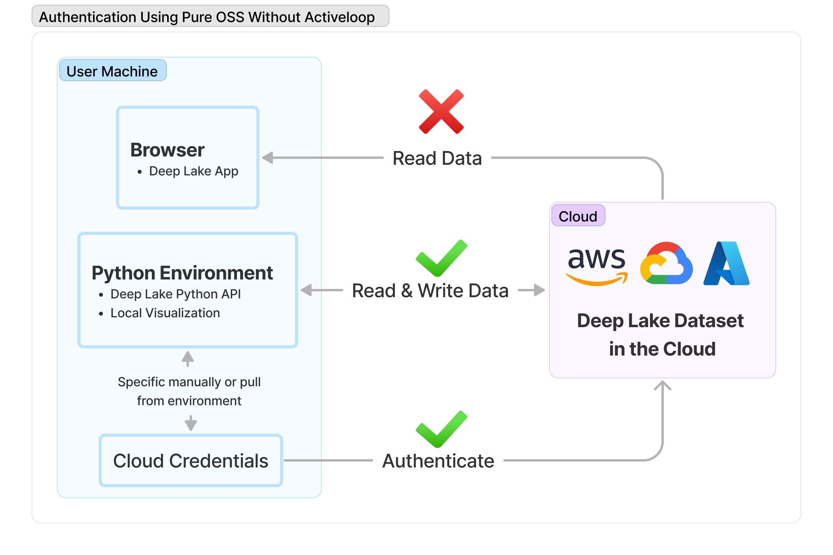833x555 pixels.
Task: Click the green checkmark above Read & Write Data
Action: click(x=441, y=258)
